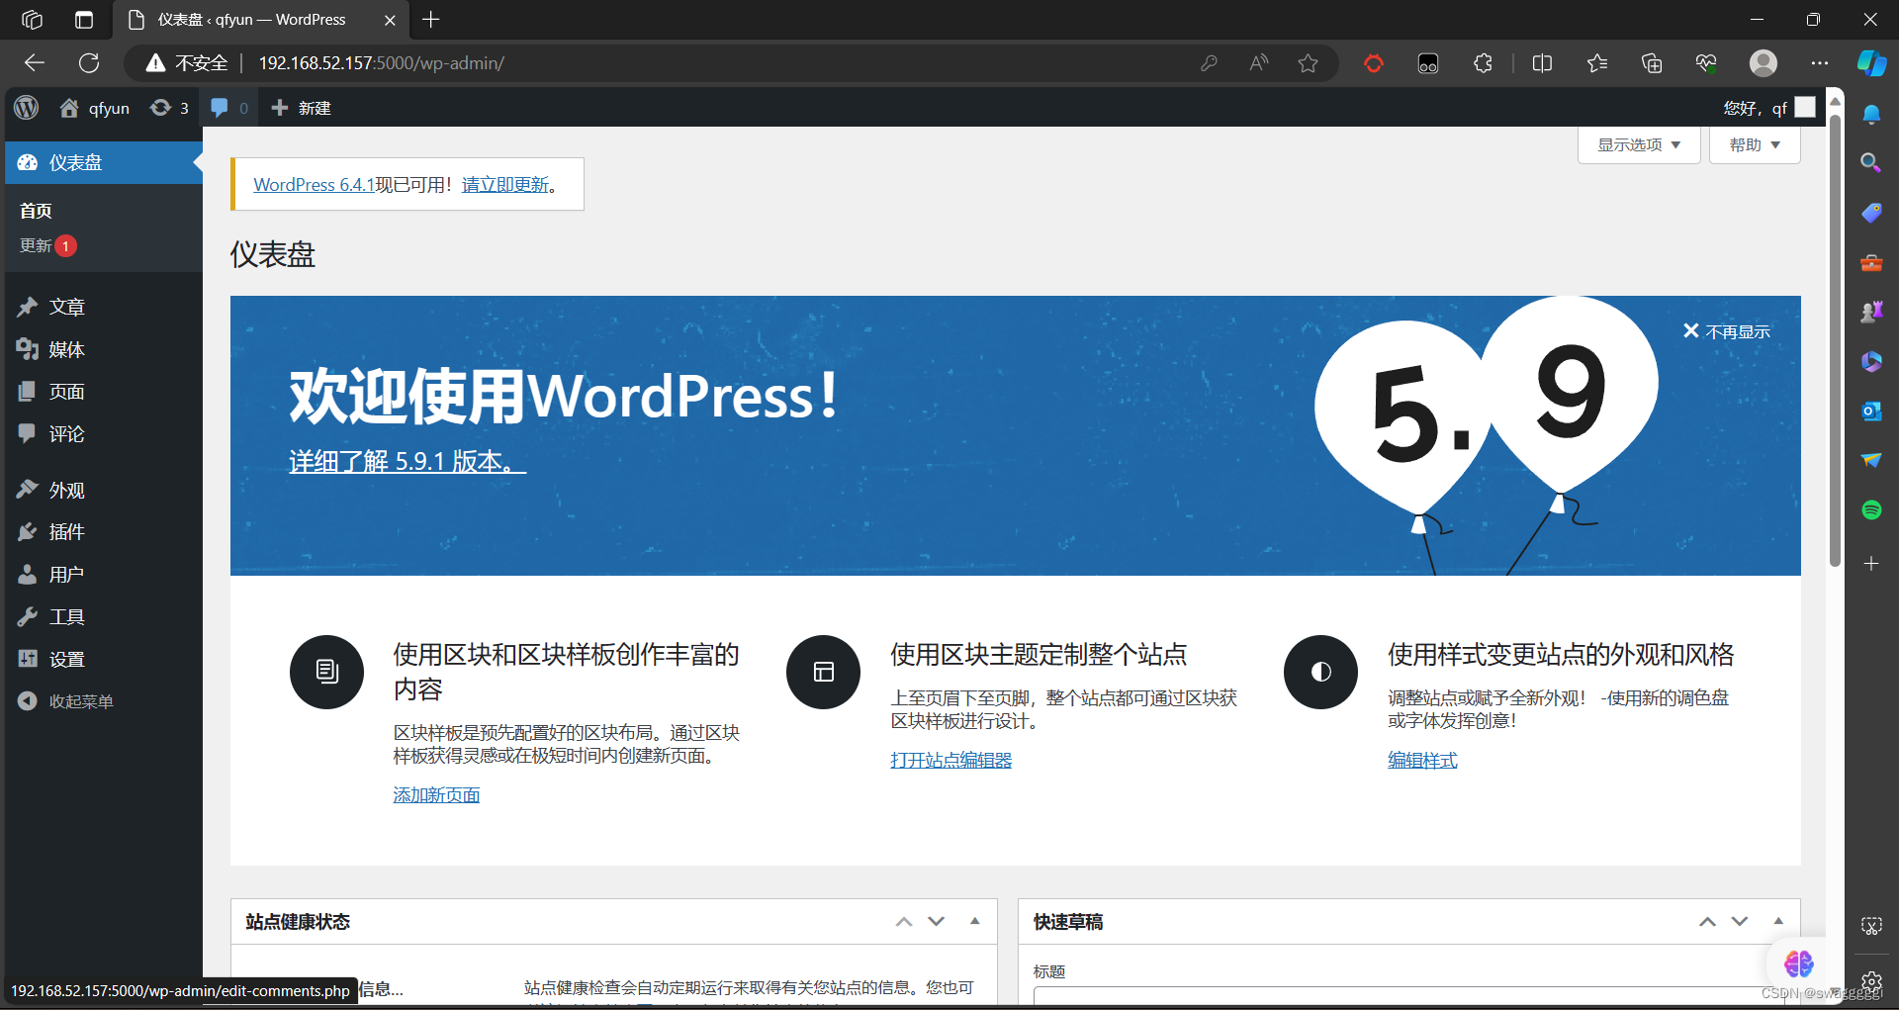Click the WordPress logo in the admin bar

click(x=26, y=107)
